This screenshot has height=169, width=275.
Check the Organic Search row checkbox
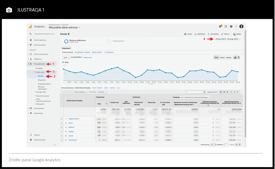(61, 119)
